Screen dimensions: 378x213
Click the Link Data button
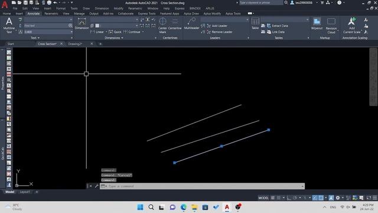tap(276, 32)
